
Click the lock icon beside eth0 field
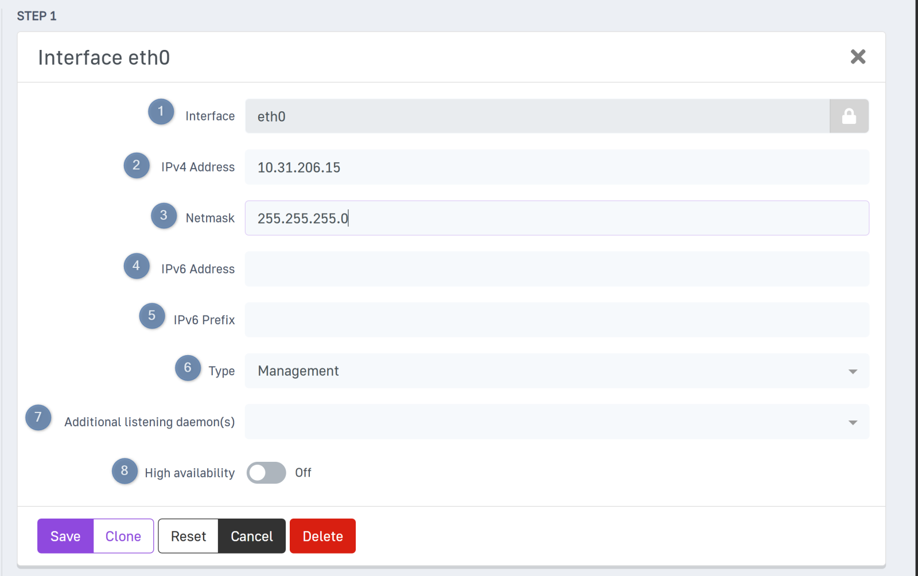point(849,116)
